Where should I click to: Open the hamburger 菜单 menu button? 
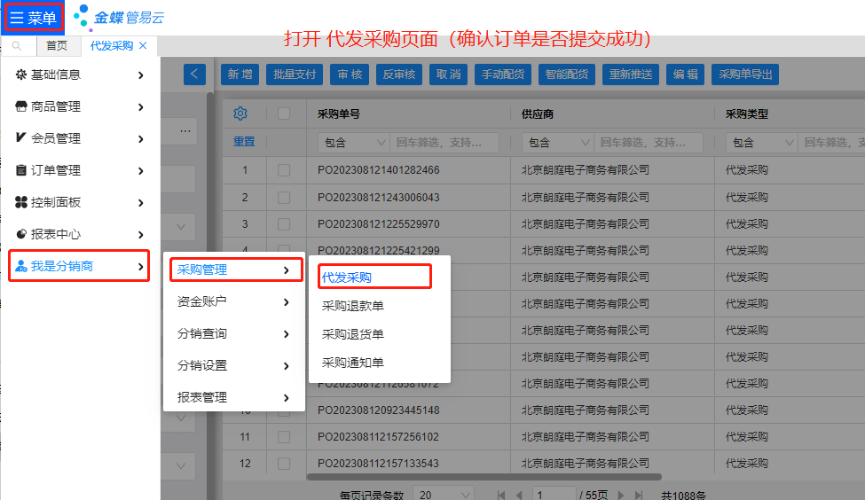[x=32, y=18]
